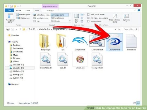Image resolution: width=147 pixels, height=110 pixels.
Task: Click the Navigation pane button
Action: 10,18
